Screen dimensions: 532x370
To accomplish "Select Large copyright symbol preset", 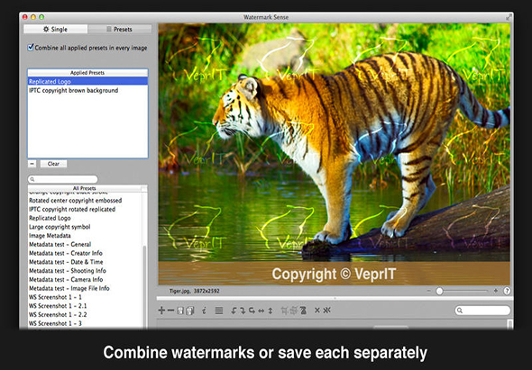I will (85, 227).
